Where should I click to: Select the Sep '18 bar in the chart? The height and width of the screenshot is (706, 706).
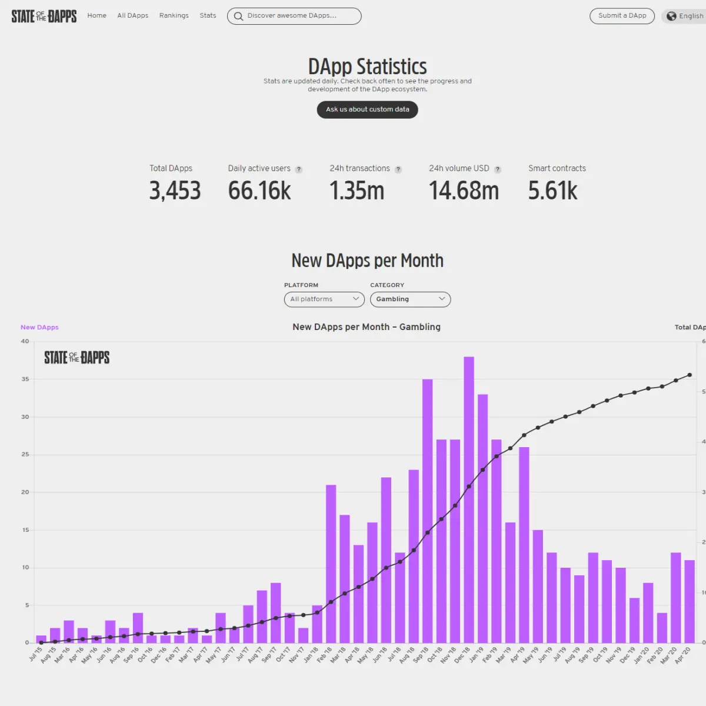click(428, 511)
